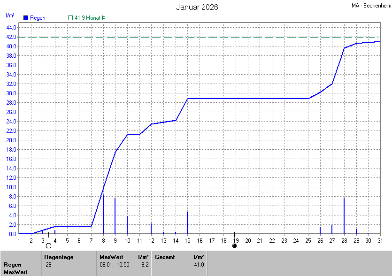Click the '41.9 Monat-#' legend text
Viewport: 392px width, 276px height.
click(90, 18)
